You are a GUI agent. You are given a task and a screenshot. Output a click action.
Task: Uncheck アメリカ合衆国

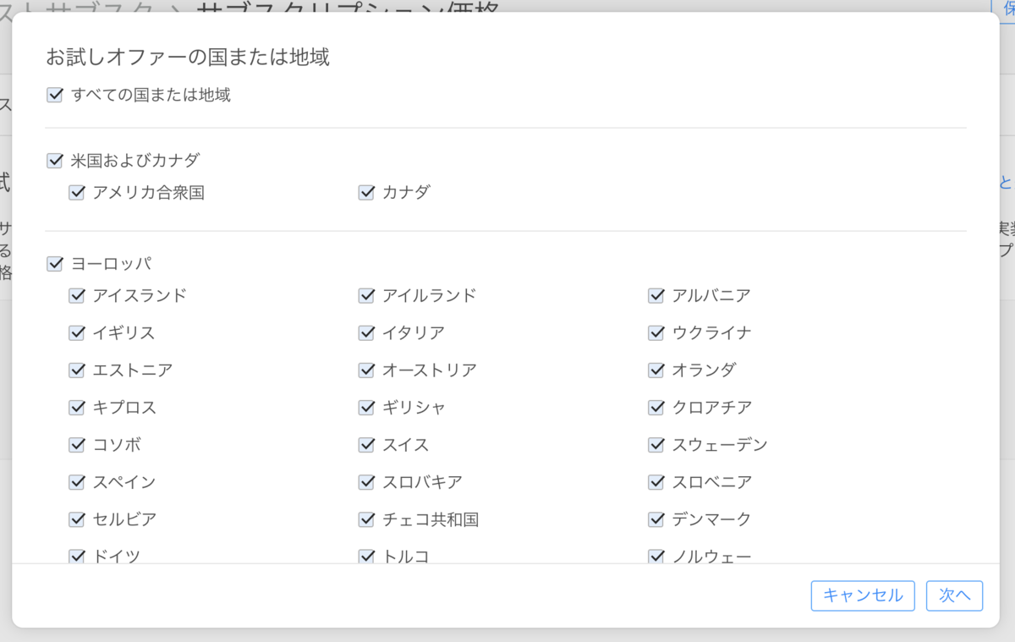(75, 192)
